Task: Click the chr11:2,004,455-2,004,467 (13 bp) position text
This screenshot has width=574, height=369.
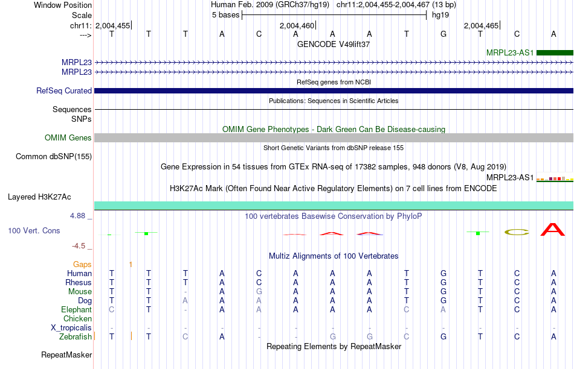Action: pyautogui.click(x=396, y=5)
